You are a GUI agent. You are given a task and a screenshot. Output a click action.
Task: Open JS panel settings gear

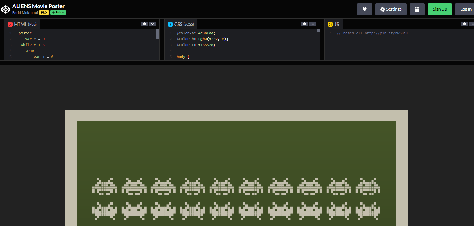pos(465,24)
